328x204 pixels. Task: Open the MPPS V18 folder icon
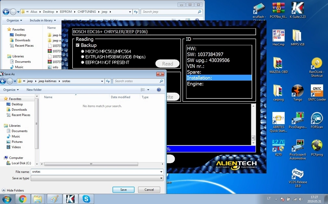[297, 38]
